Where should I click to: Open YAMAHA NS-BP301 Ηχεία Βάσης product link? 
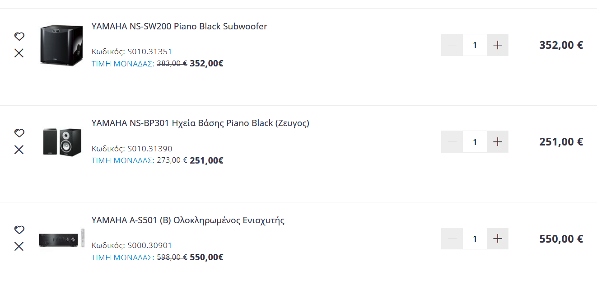[x=200, y=123]
